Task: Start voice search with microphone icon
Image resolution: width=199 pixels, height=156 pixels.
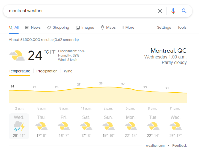Action: tap(173, 11)
